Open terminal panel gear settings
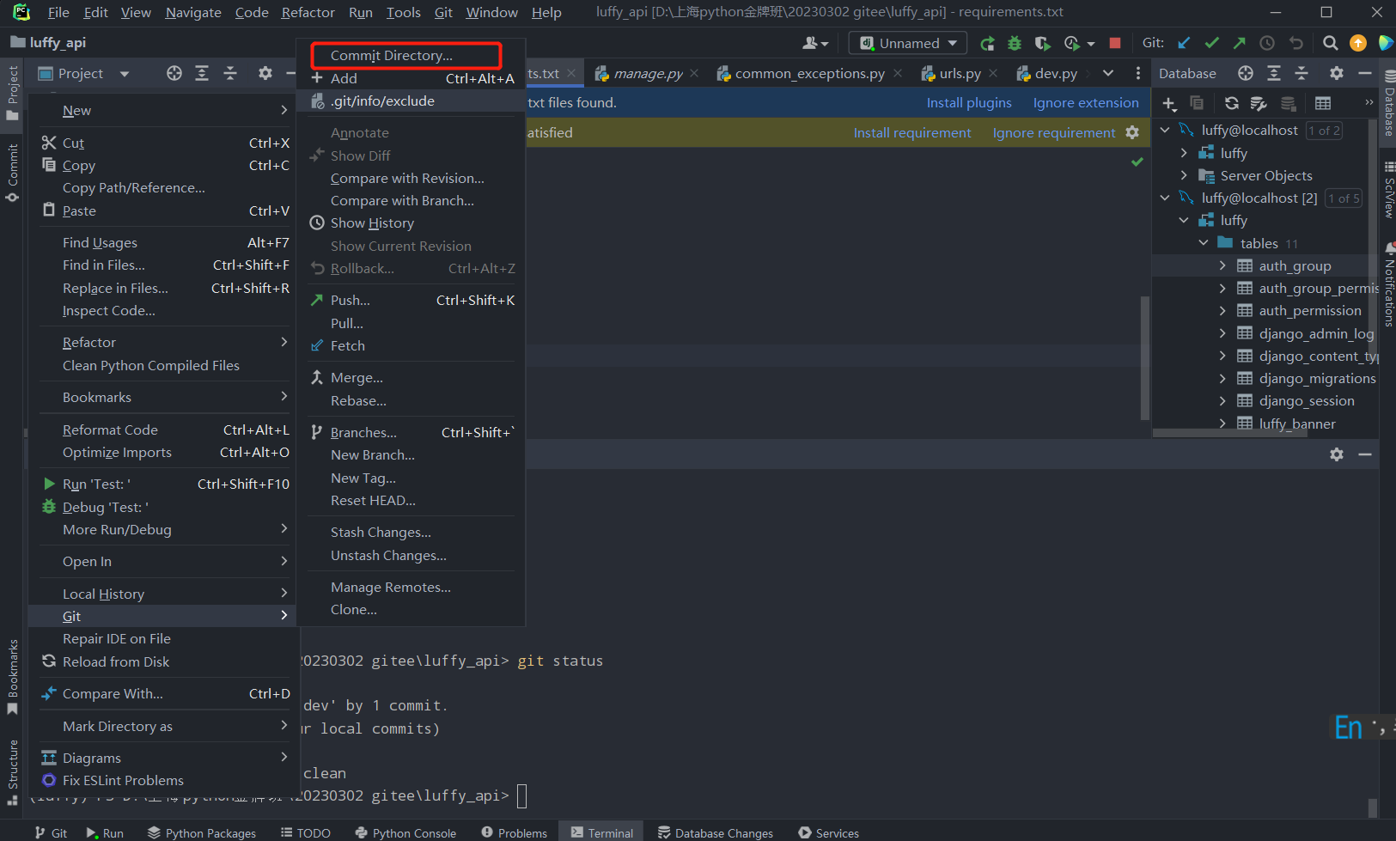 (1337, 454)
